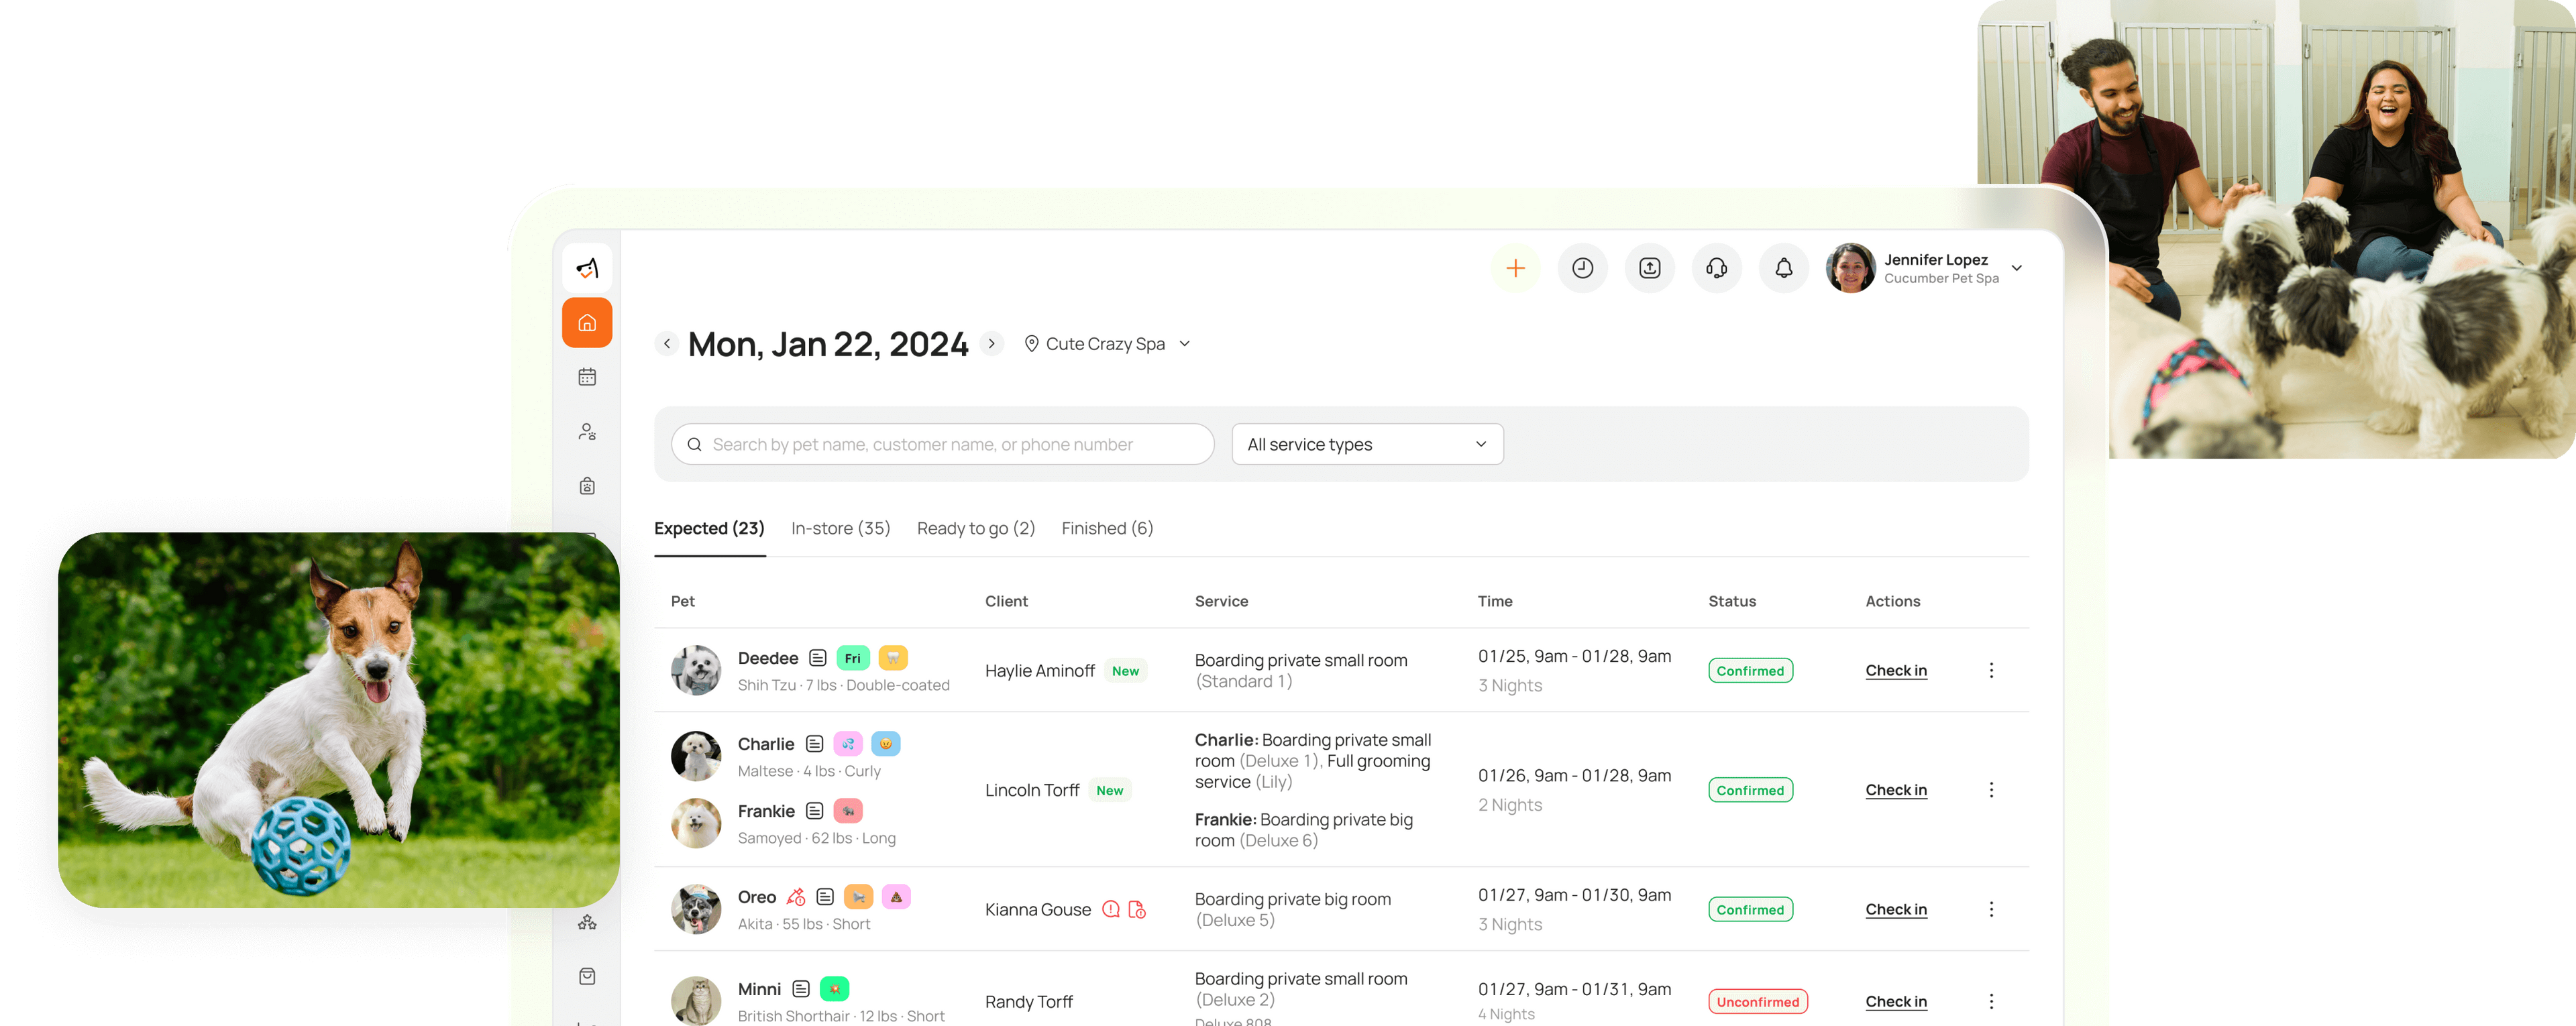
Task: Open Charlie's notes icon
Action: pyautogui.click(x=814, y=744)
